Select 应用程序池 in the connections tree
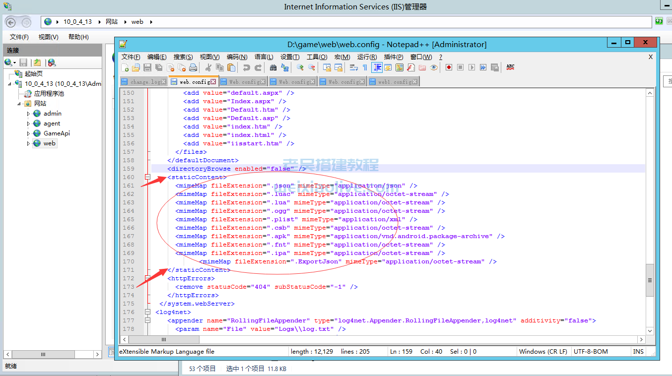Viewport: 672px width, 376px height. 49,94
